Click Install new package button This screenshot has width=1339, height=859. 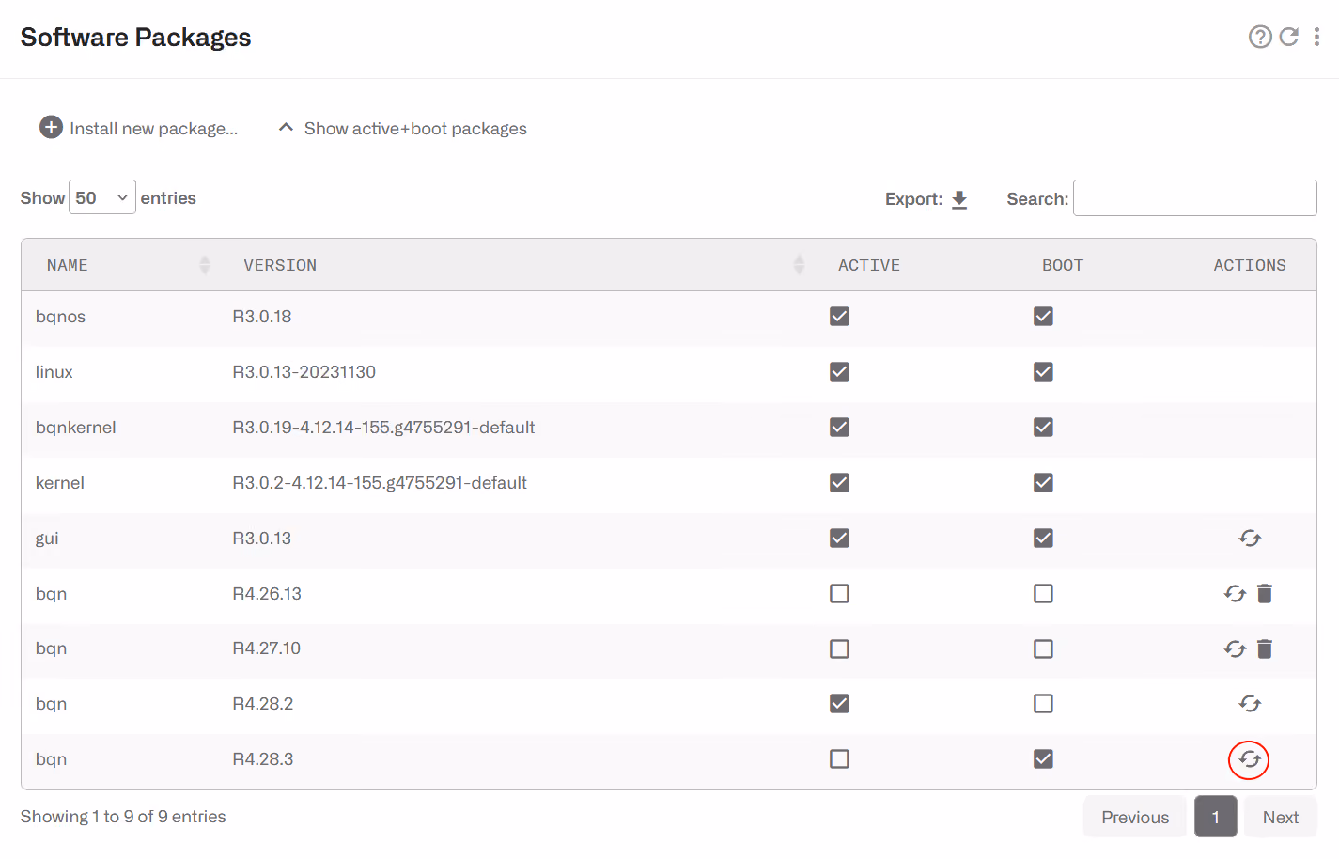138,128
